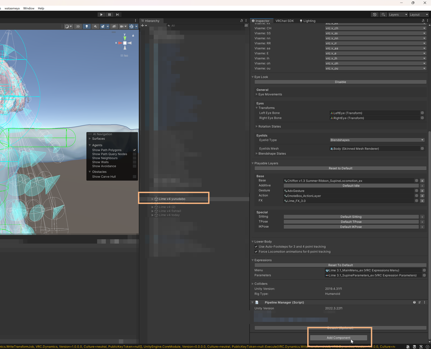431x349 pixels.
Task: Click the Add Component button
Action: pyautogui.click(x=339, y=338)
